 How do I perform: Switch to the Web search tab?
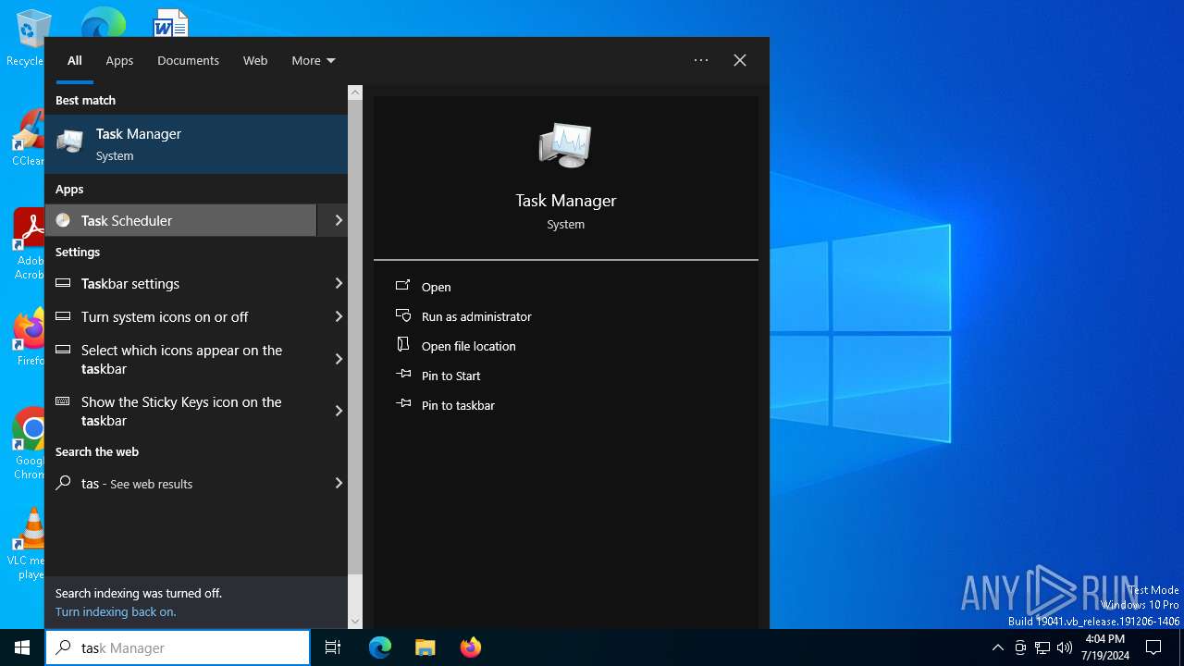255,60
